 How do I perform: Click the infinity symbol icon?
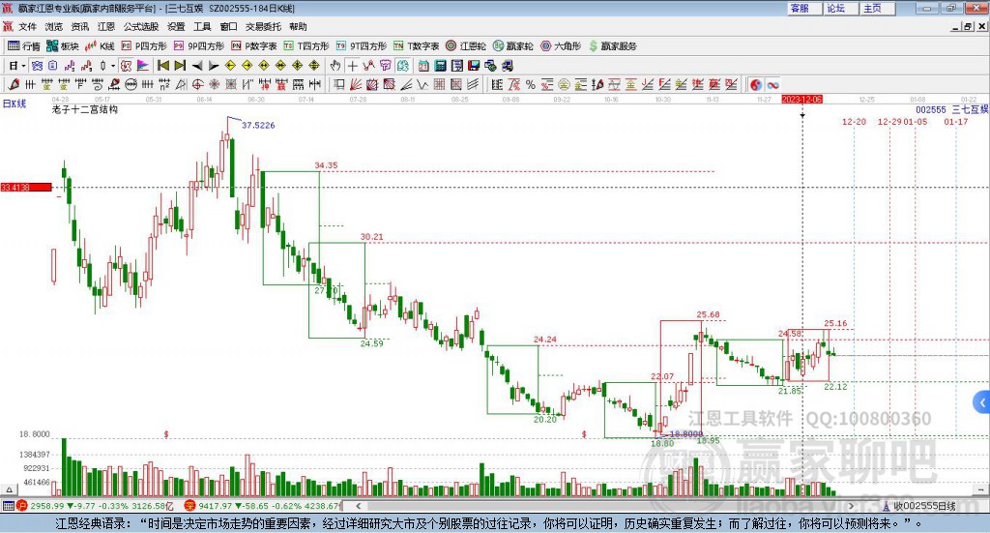coord(772,84)
